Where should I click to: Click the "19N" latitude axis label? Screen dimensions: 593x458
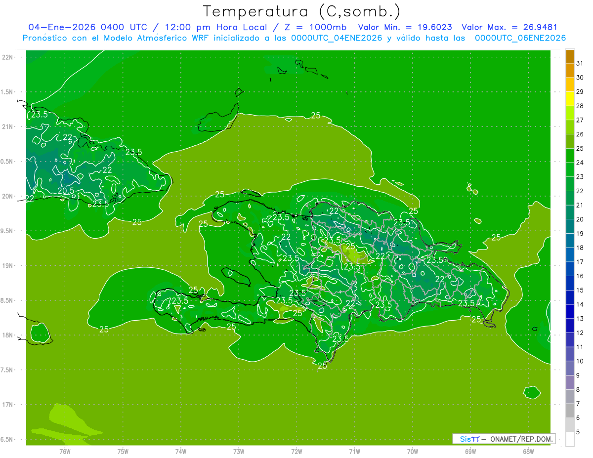8,266
